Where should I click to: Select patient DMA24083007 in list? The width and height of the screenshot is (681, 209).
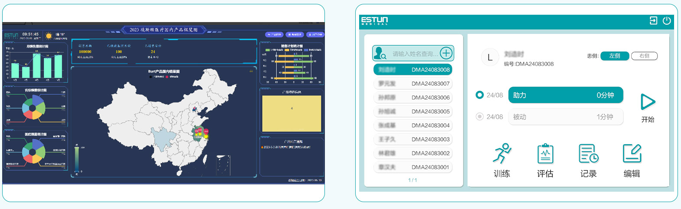point(413,84)
